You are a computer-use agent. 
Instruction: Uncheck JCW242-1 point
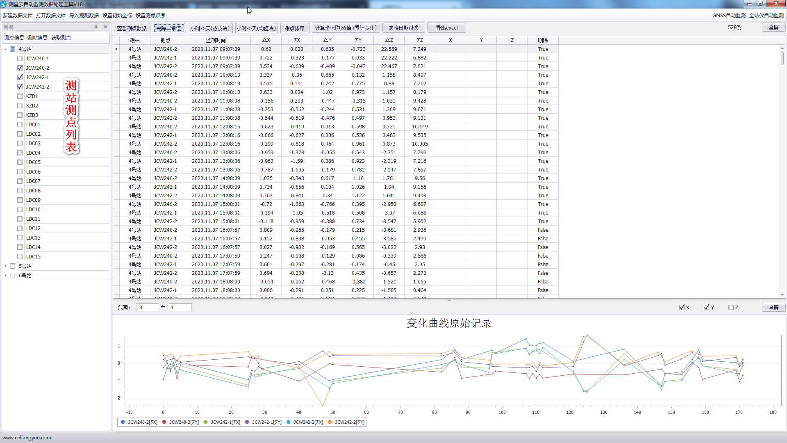click(20, 78)
